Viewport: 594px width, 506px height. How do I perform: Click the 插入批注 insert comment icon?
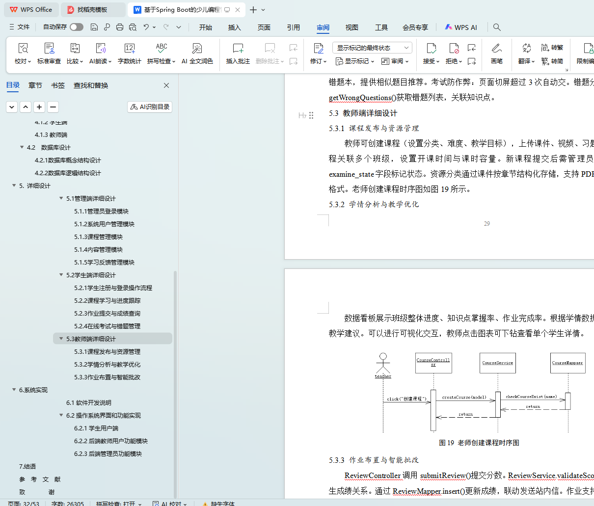click(x=238, y=49)
